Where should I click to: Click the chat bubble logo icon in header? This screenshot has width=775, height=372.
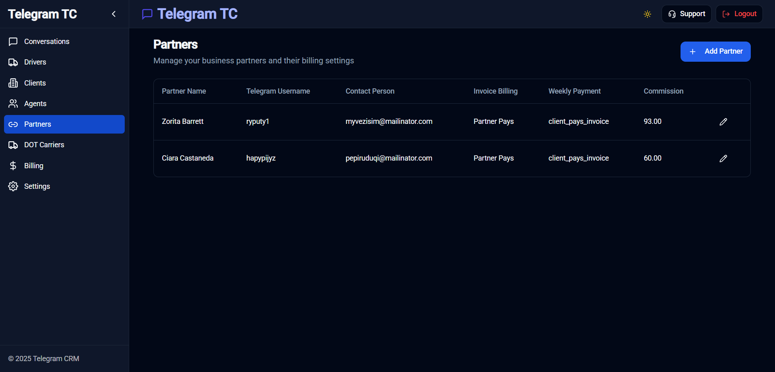click(147, 14)
